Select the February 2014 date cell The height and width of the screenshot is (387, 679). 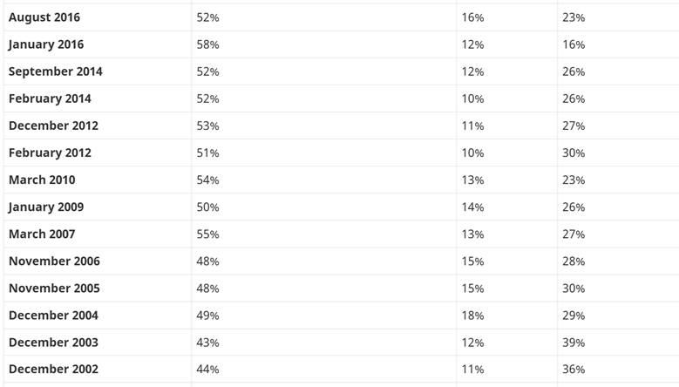(x=50, y=98)
